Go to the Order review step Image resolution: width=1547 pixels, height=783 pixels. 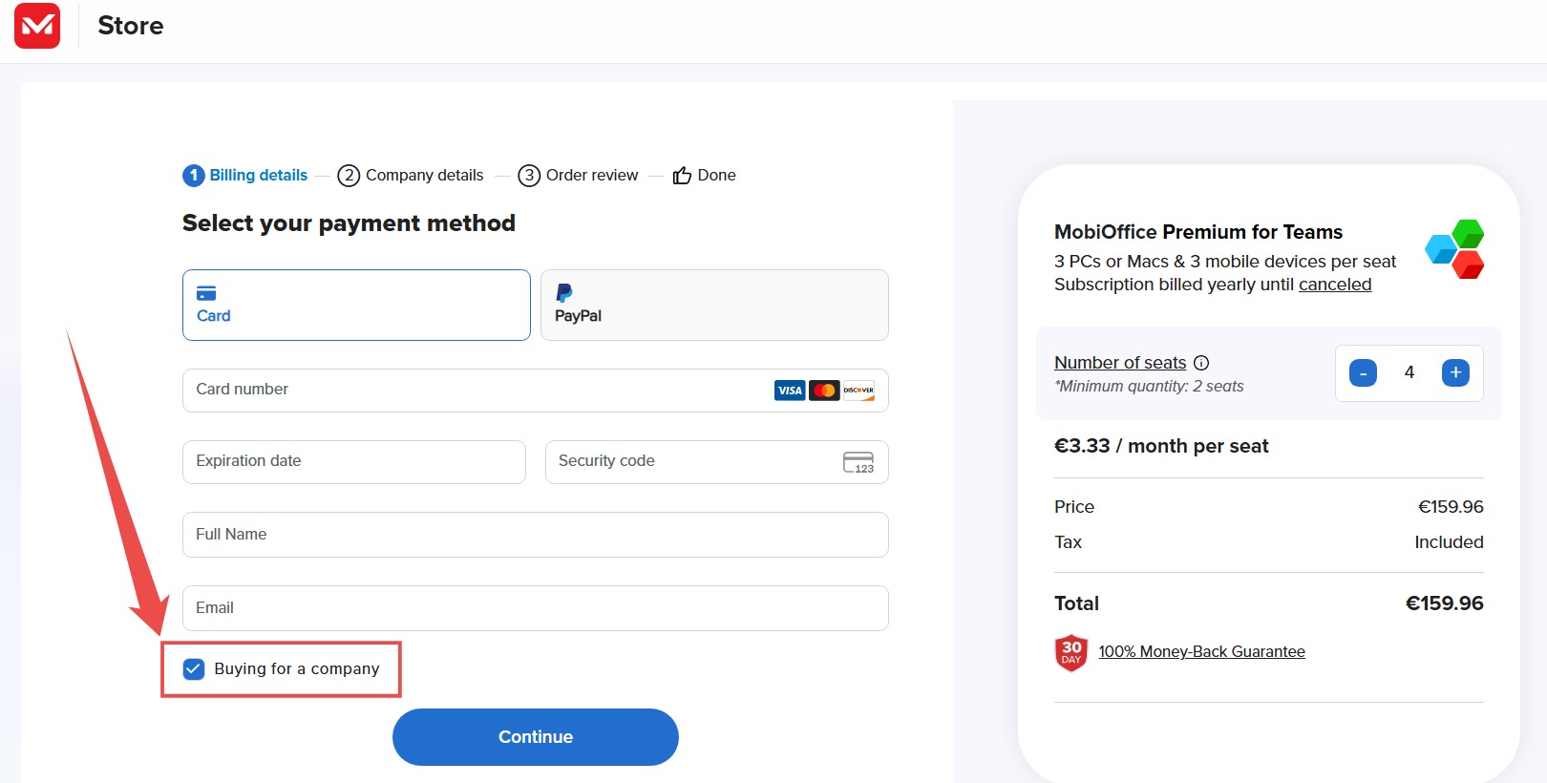pos(578,175)
